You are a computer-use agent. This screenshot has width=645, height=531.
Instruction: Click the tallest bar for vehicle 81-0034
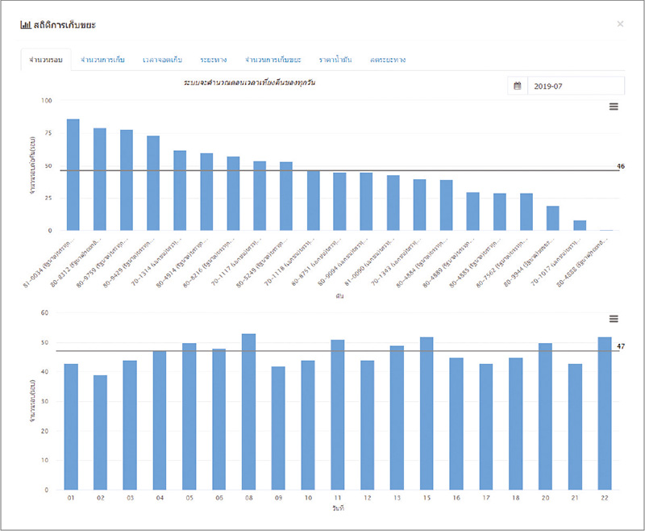tap(73, 175)
